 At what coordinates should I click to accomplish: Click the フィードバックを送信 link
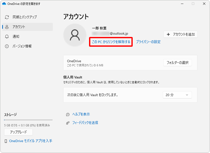85,123
